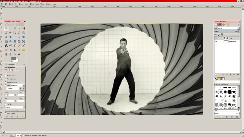
Task: Select the Alignment tool
Action: pos(15,37)
